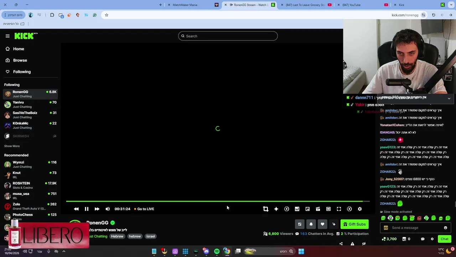This screenshot has height=257, width=456.
Task: Click the sparkle button beside Gift Subs
Action: pos(334,224)
